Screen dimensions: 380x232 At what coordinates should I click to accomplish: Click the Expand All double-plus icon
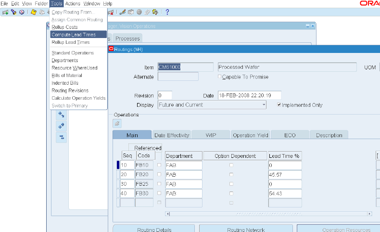pyautogui.click(x=61, y=126)
